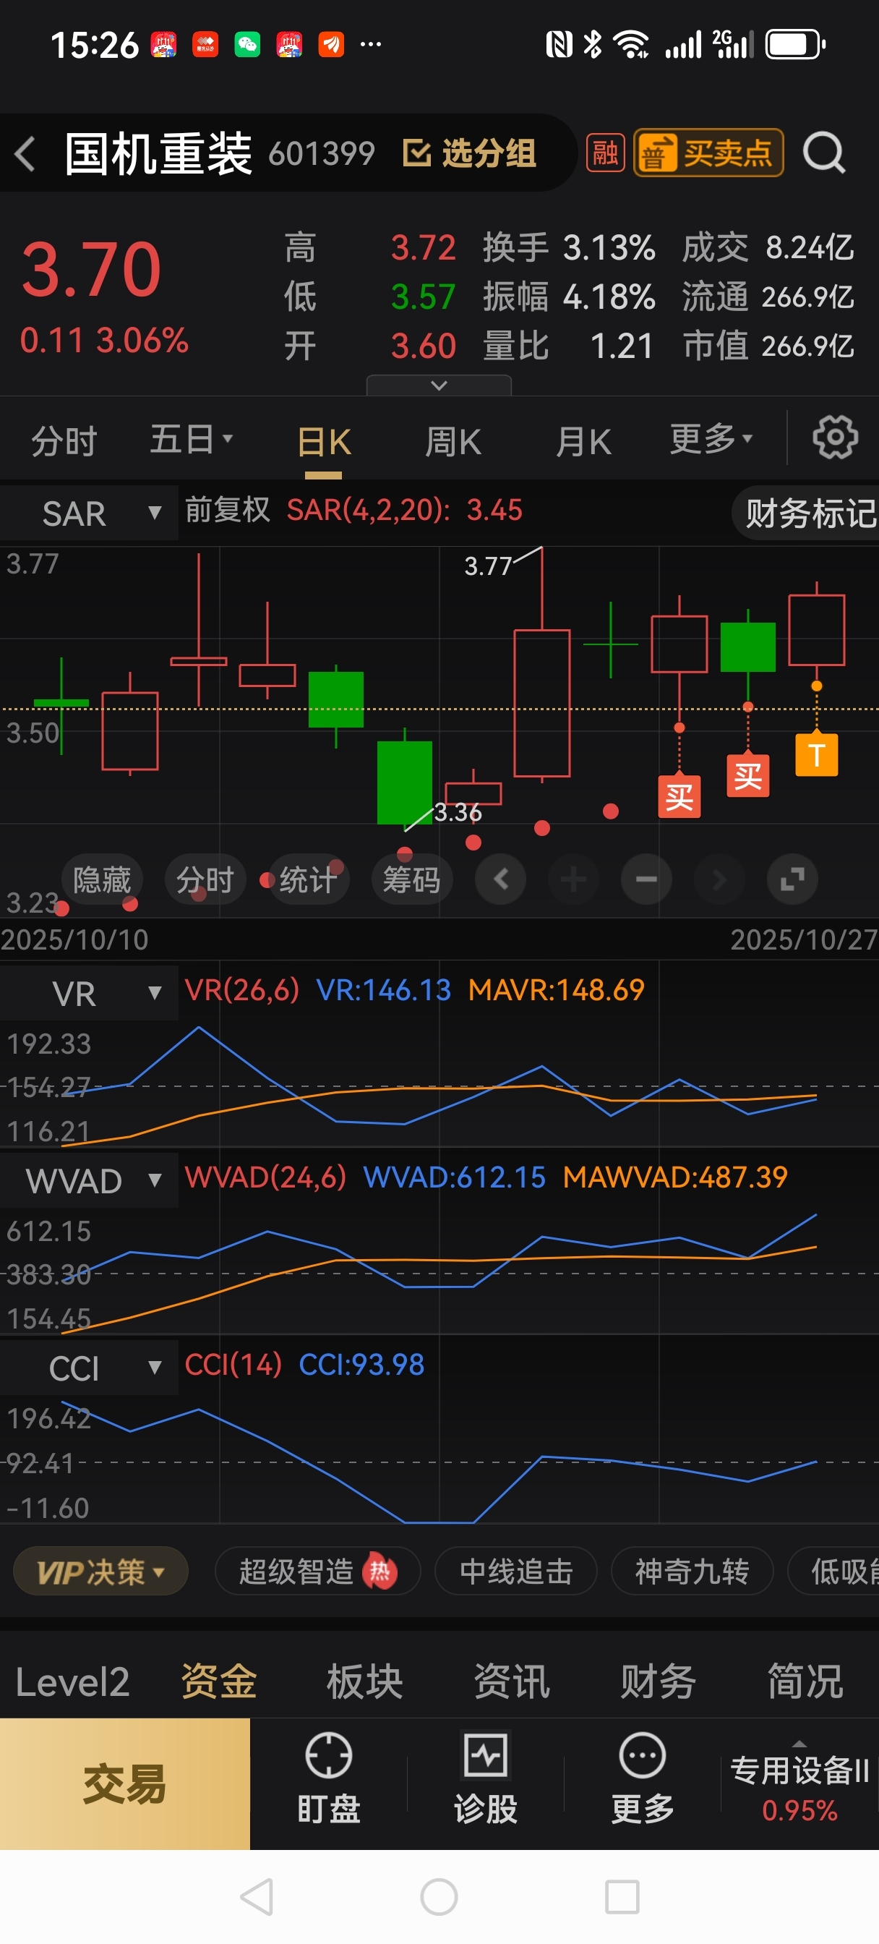The image size is (879, 1944).
Task: Toggle 财务标记 financial markers
Action: (806, 513)
